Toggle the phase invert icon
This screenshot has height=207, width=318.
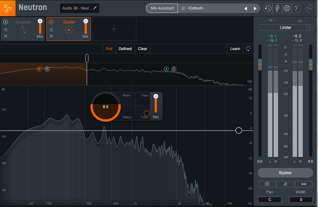[285, 184]
